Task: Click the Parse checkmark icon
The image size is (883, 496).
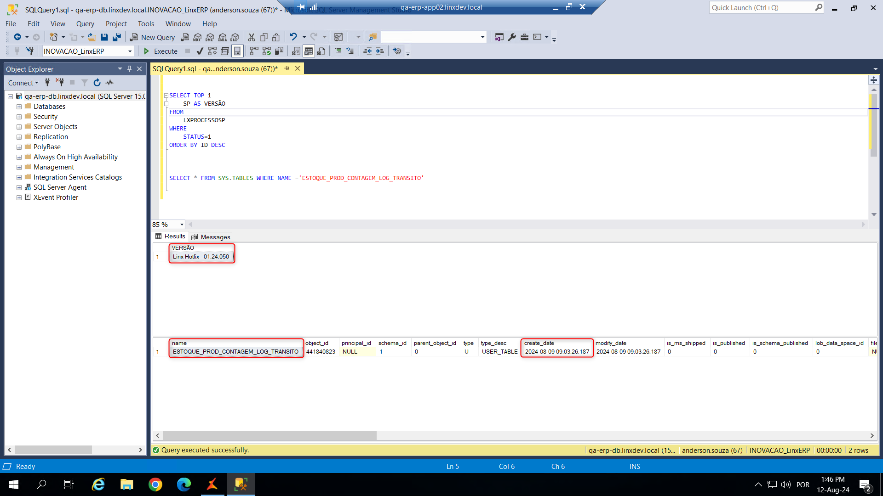Action: pos(200,51)
